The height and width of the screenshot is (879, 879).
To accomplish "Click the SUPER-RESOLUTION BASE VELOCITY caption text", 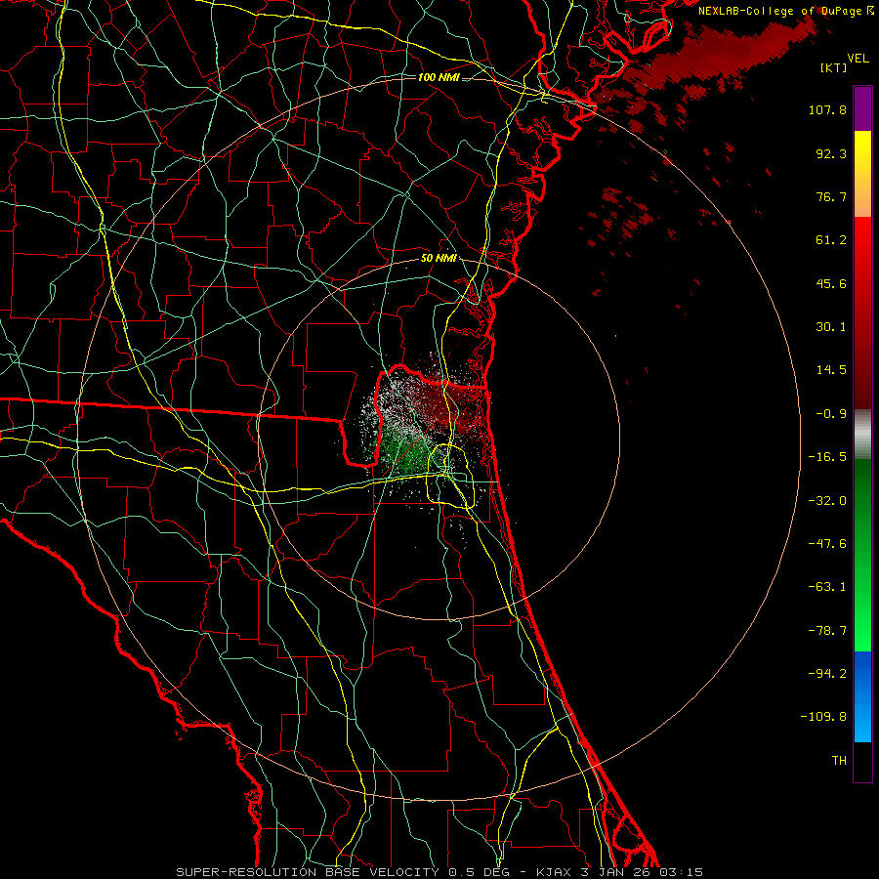I will [309, 872].
